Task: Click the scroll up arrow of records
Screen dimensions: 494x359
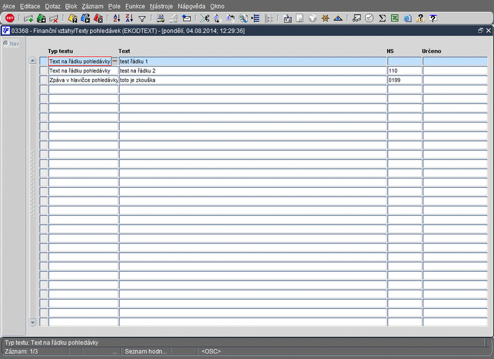Action: point(33,61)
